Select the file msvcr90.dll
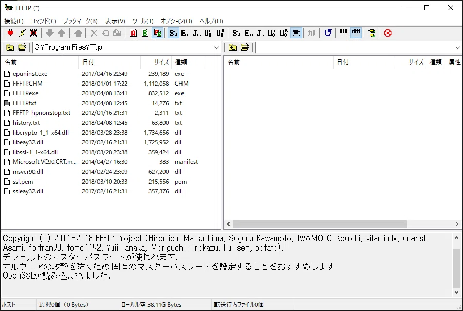 (x=28, y=172)
